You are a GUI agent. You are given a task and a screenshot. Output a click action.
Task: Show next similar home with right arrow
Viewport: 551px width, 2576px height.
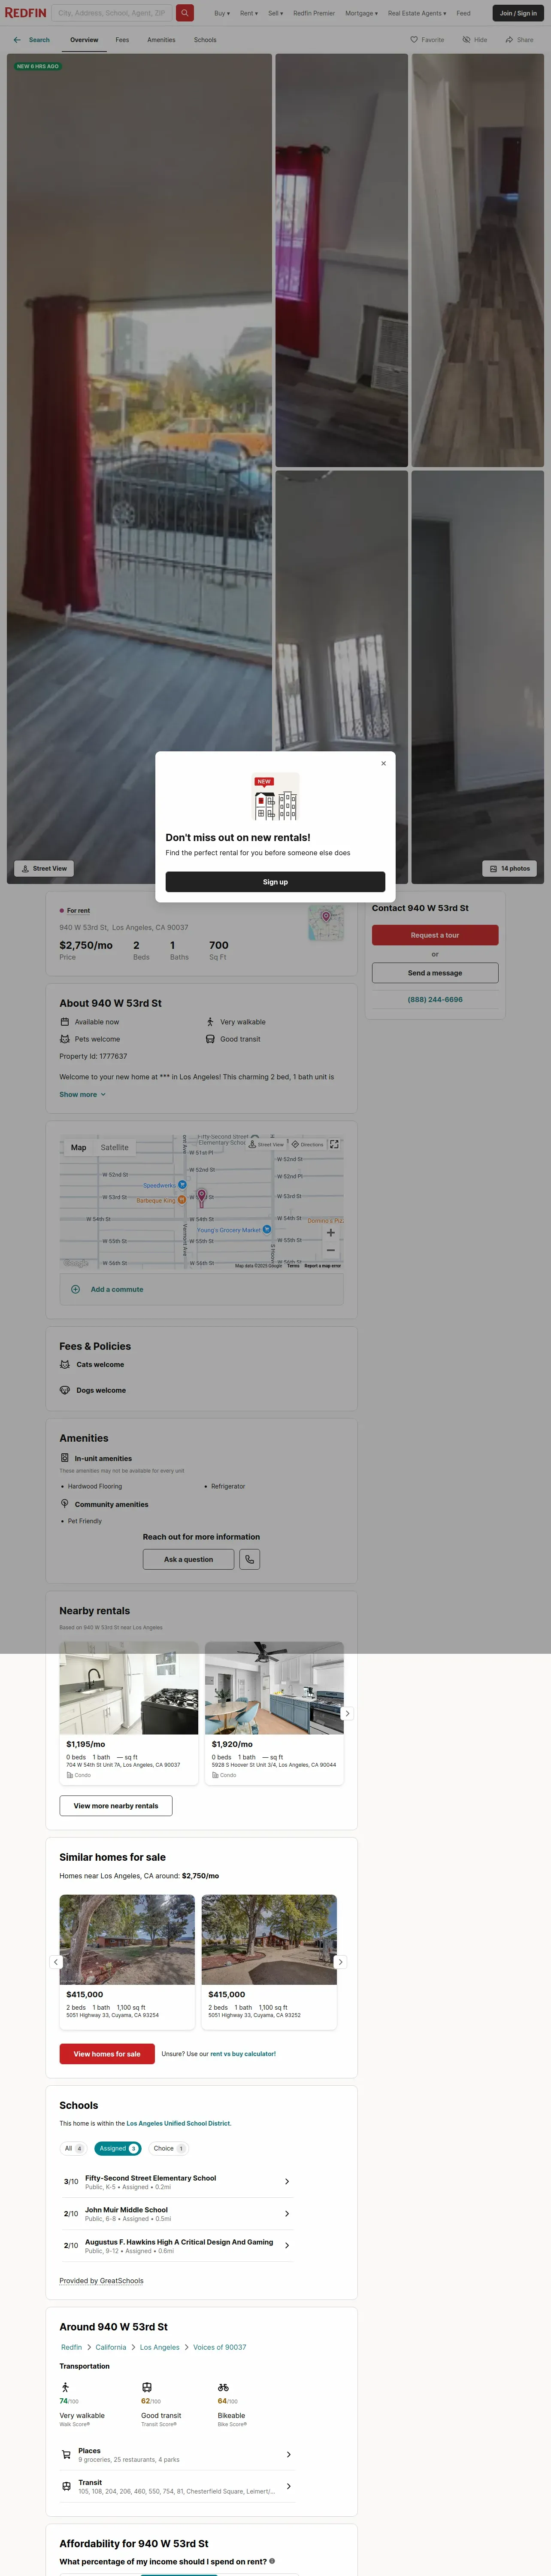point(340,1962)
